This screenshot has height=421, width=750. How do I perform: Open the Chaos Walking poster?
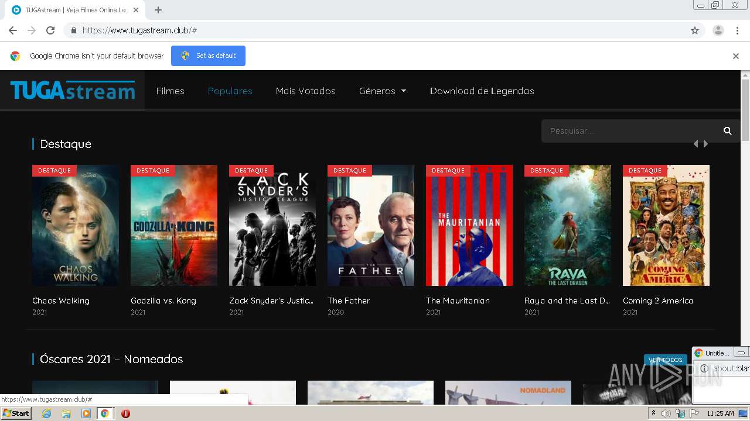(76, 225)
